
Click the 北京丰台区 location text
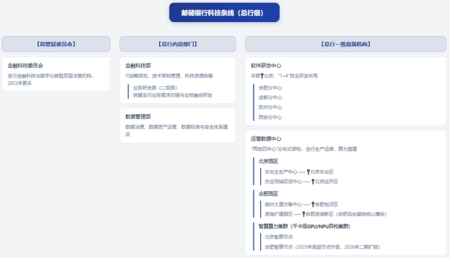[x=322, y=172]
